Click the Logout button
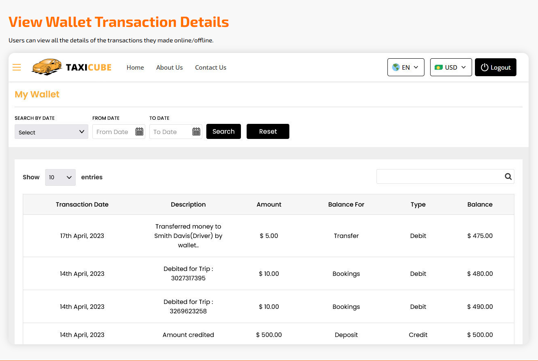The height and width of the screenshot is (361, 538). [496, 67]
